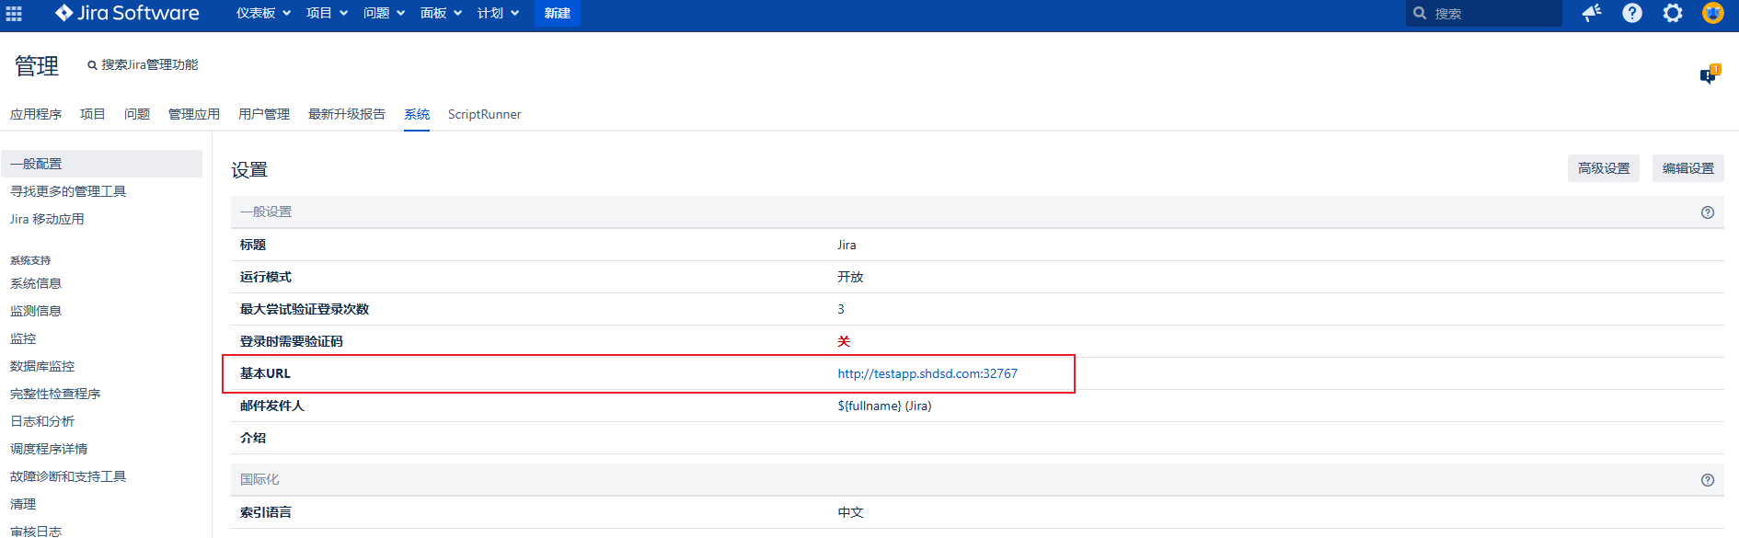Select 系统信息 in the sidebar
The image size is (1739, 538).
(x=36, y=283)
